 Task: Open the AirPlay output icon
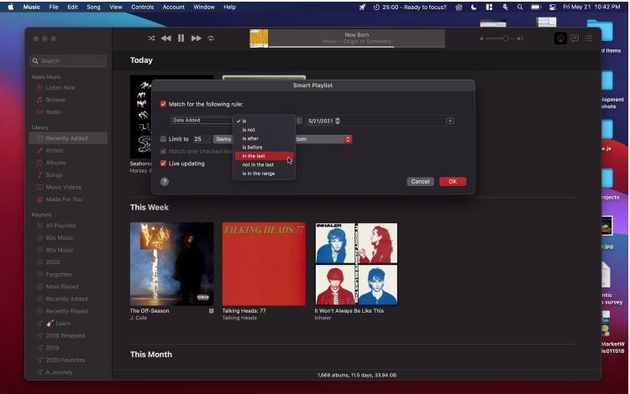pos(560,39)
